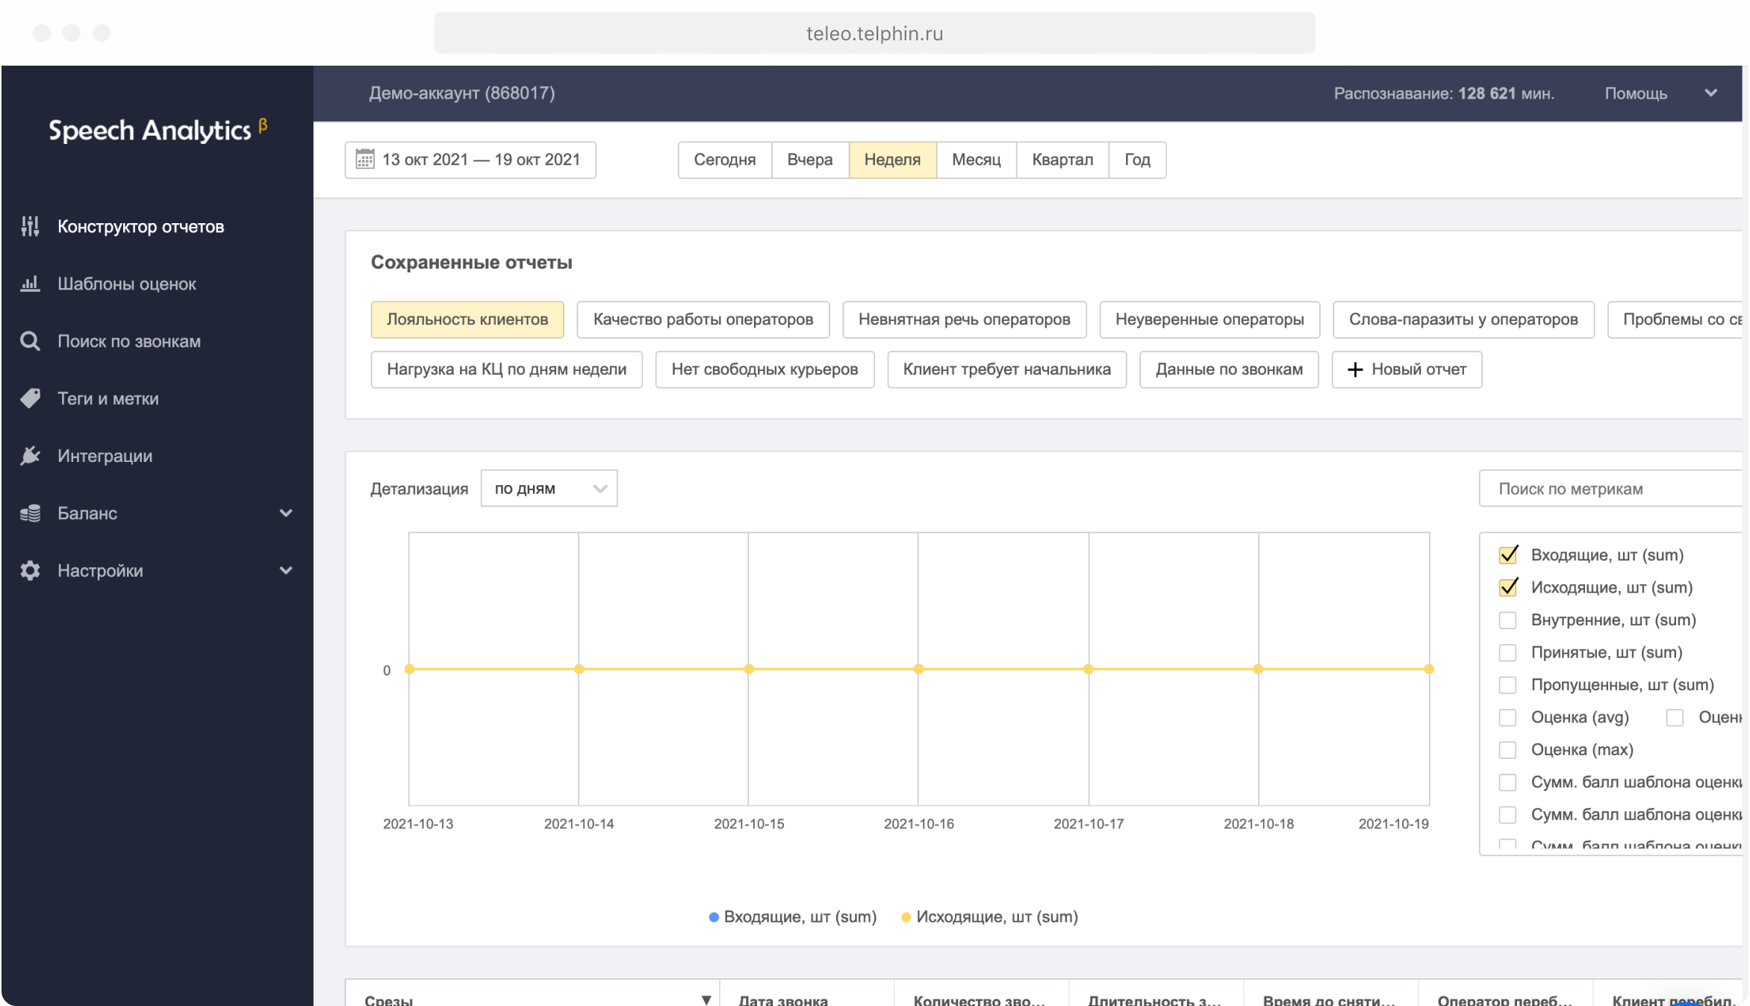Click Новый отчет button

(x=1407, y=369)
